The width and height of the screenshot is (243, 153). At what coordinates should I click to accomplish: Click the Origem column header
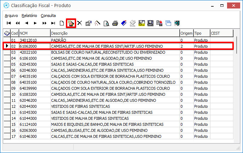(187, 33)
